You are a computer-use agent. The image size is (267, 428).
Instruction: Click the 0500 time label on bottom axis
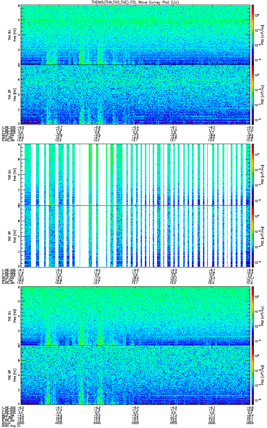(x=135, y=423)
